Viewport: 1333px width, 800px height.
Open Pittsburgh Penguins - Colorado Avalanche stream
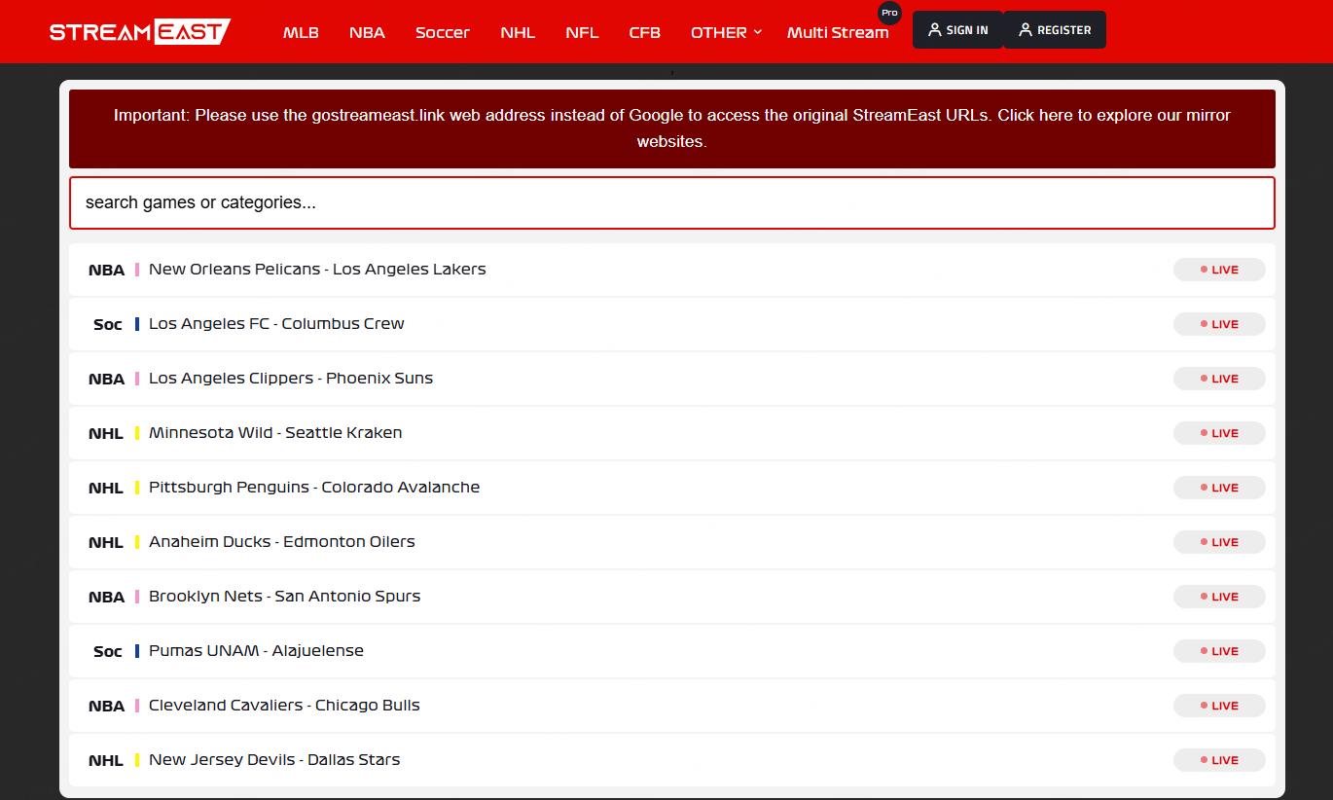[x=314, y=488]
